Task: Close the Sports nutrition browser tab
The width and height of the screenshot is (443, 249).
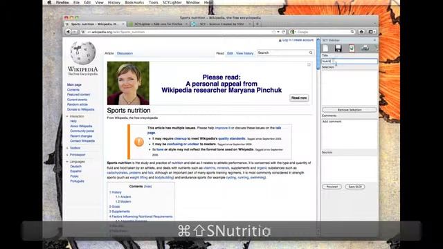Action: point(123,24)
